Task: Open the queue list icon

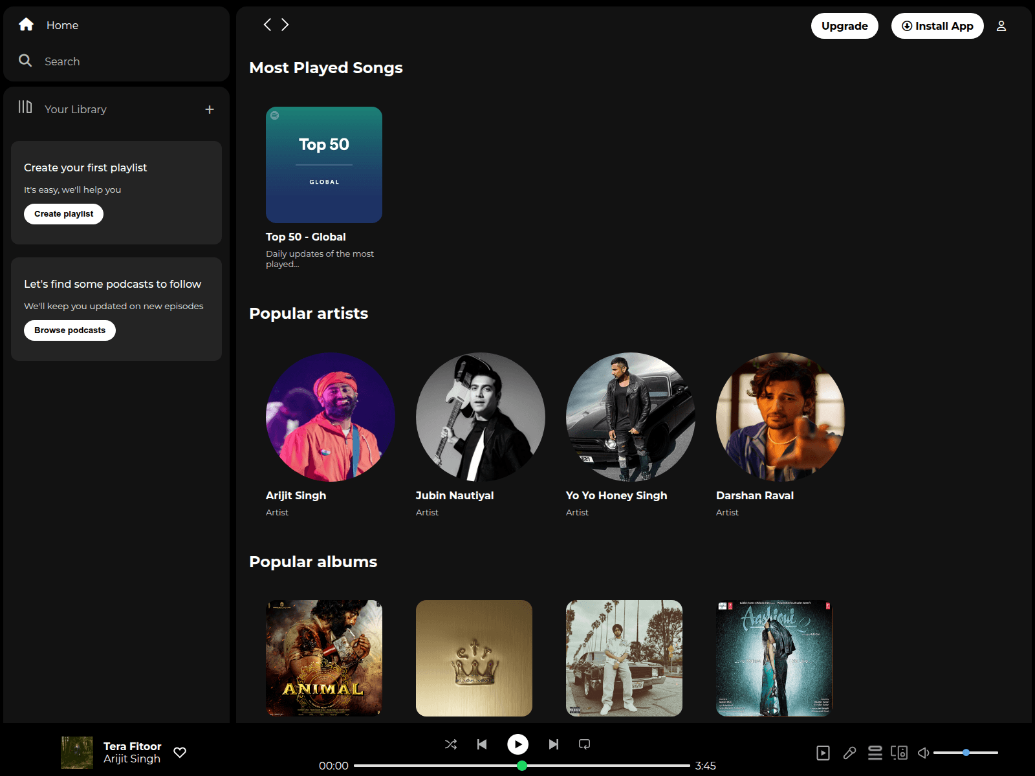Action: [875, 753]
